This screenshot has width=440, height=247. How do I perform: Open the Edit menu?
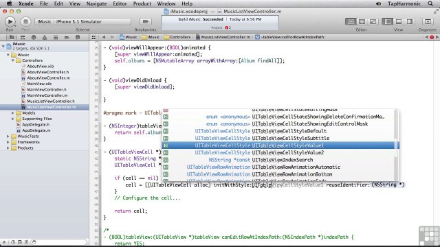(58, 3)
